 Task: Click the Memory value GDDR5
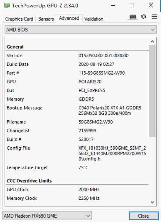pos(86,99)
